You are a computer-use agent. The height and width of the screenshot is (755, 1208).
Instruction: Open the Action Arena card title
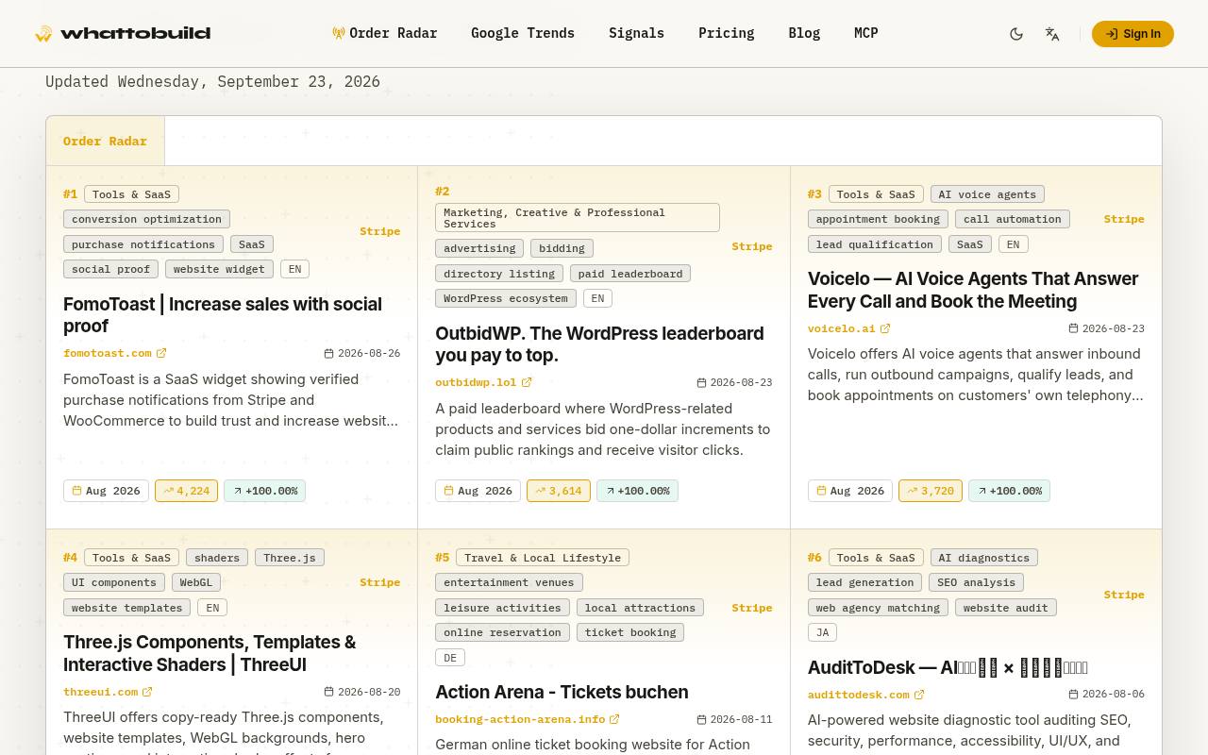click(x=562, y=692)
